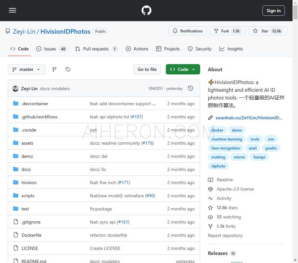Select the cnn topic tag
The height and width of the screenshot is (263, 298).
271,139
